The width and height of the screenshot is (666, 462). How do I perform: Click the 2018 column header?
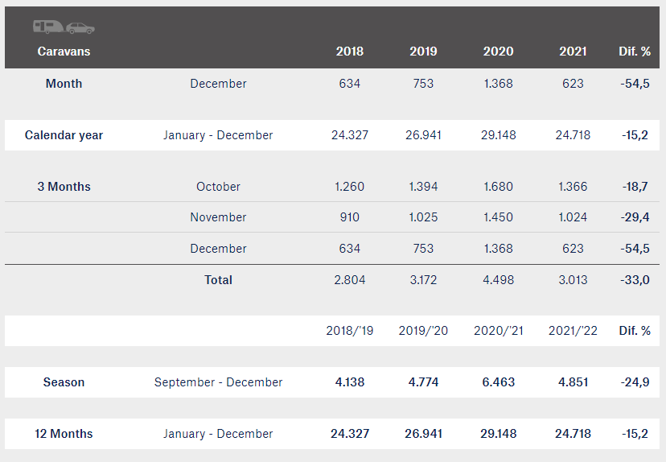(350, 52)
